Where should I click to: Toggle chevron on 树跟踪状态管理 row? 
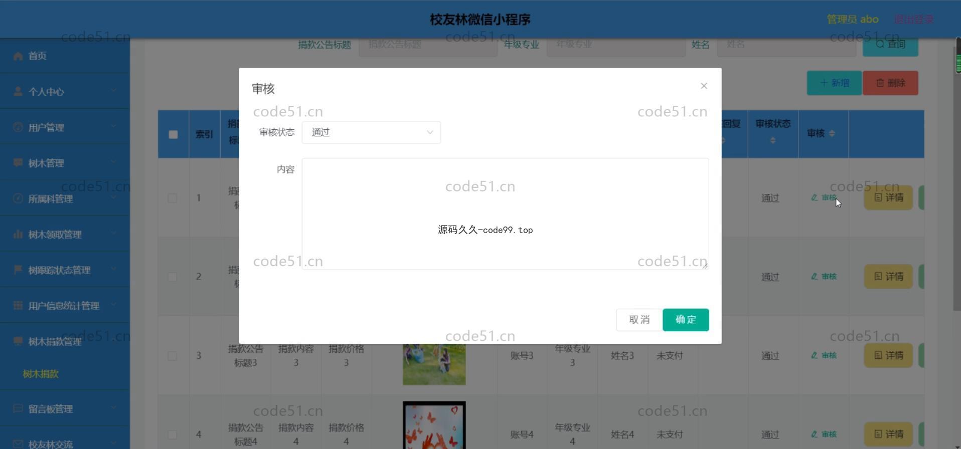point(114,269)
